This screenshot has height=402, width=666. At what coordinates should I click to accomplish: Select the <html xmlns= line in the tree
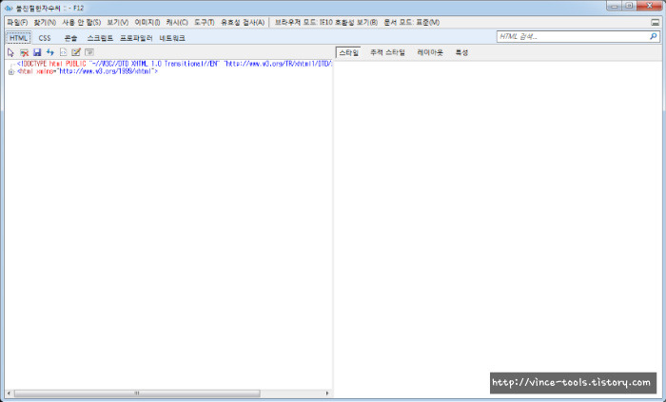coord(88,71)
